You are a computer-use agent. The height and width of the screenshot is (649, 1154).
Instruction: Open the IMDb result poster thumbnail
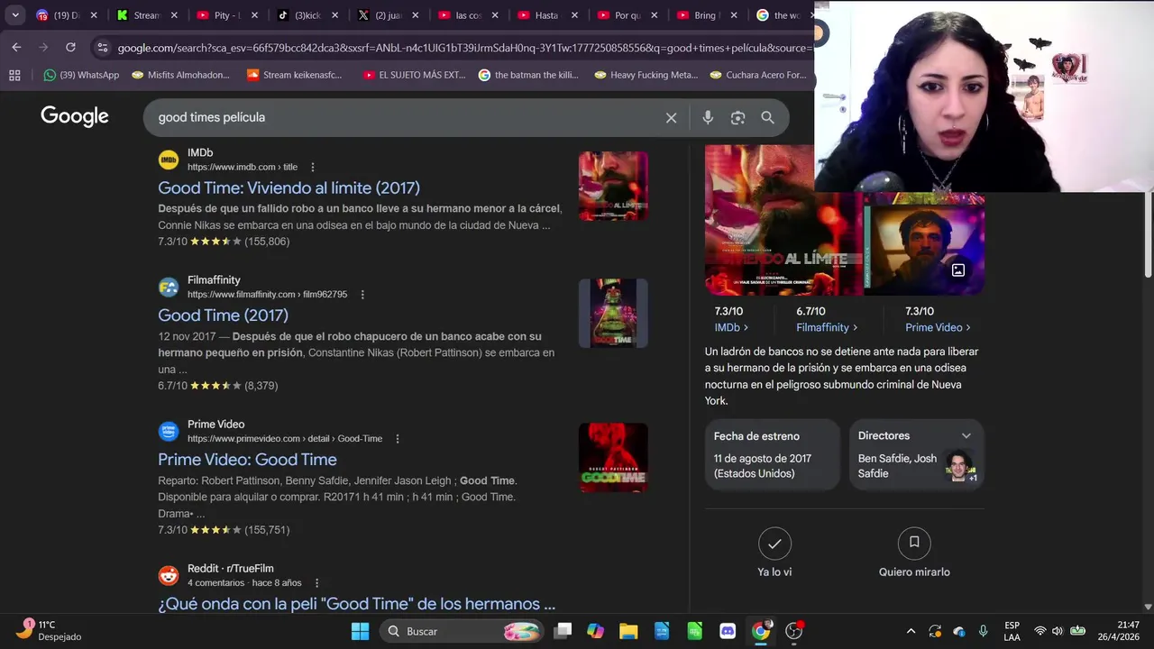(x=613, y=186)
